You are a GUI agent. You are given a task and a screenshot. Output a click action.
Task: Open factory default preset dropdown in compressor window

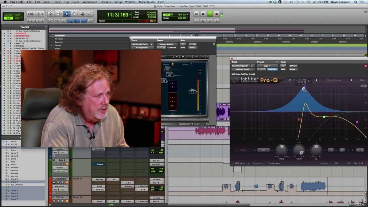tap(167, 44)
